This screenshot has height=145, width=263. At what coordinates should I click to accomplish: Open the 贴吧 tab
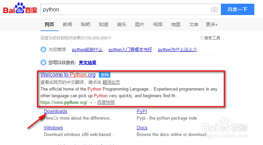pyautogui.click(x=85, y=24)
